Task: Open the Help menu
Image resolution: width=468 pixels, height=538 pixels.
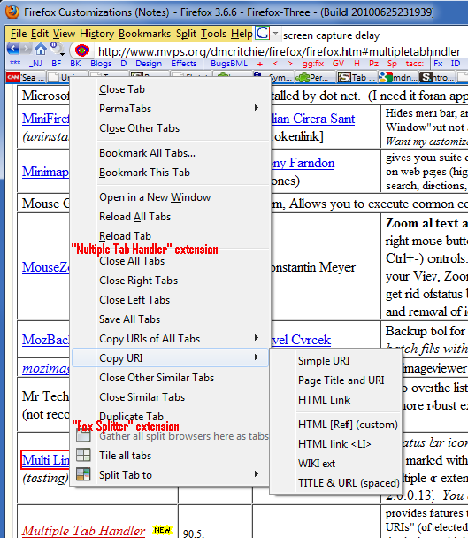Action: tap(242, 34)
